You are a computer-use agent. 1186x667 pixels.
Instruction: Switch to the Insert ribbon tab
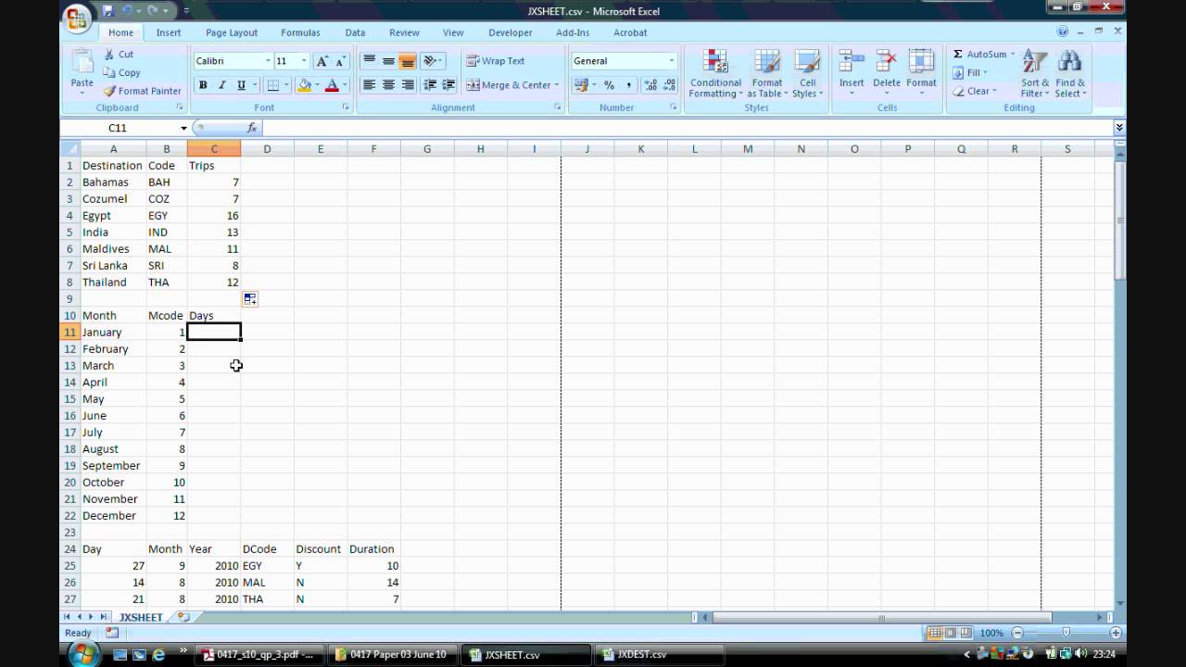point(169,32)
